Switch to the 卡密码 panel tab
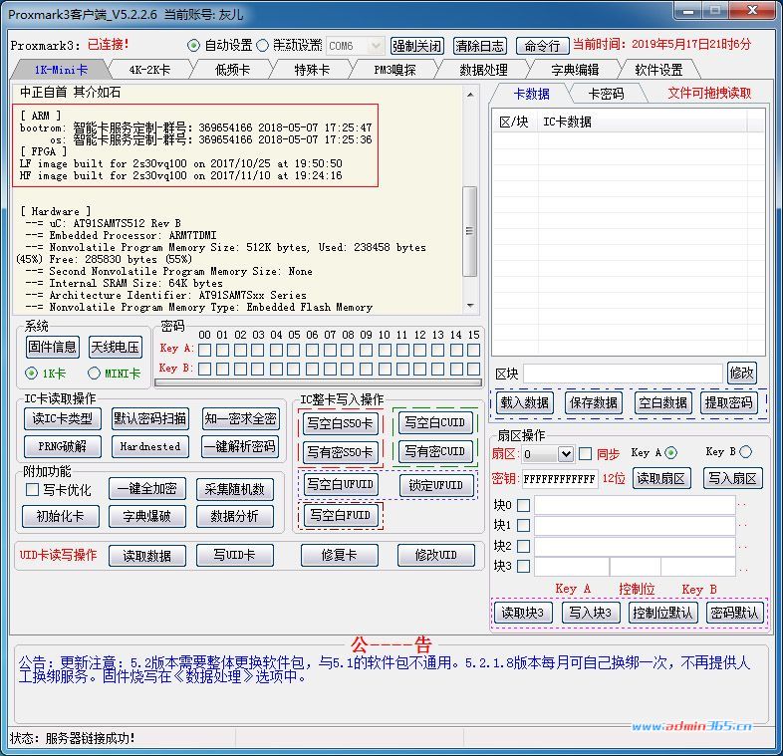Screen dimensions: 783x756 (x=606, y=94)
